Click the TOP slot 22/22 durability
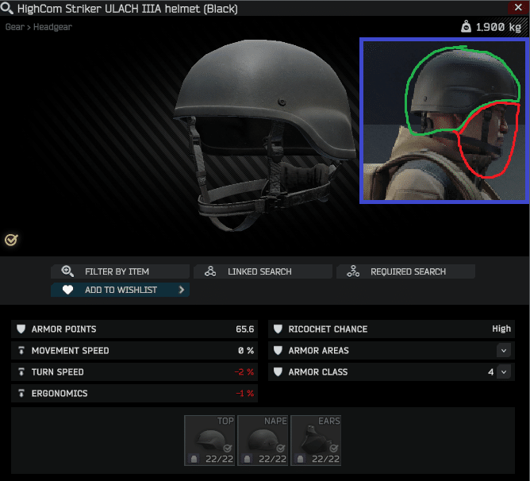 point(219,459)
